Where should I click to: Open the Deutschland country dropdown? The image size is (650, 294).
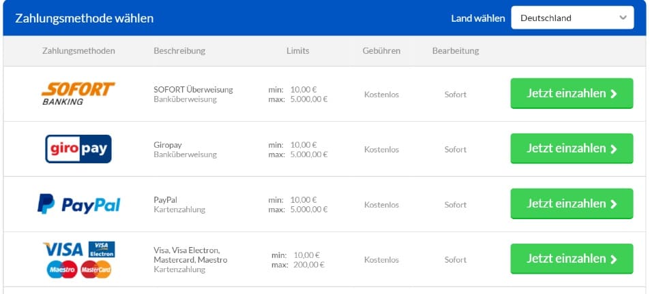click(x=572, y=18)
